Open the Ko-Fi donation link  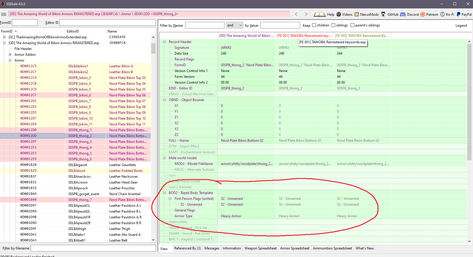(x=447, y=14)
